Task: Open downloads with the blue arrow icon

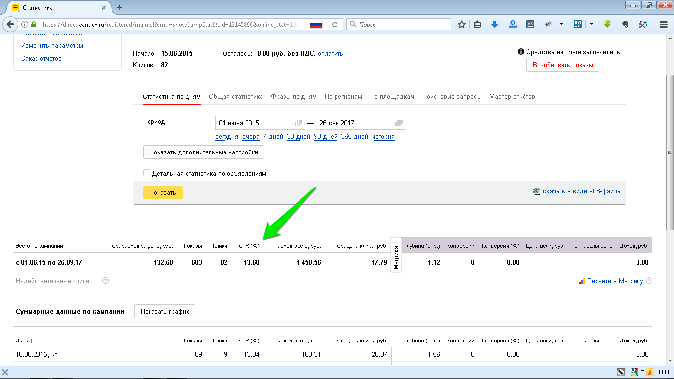Action: tap(495, 24)
